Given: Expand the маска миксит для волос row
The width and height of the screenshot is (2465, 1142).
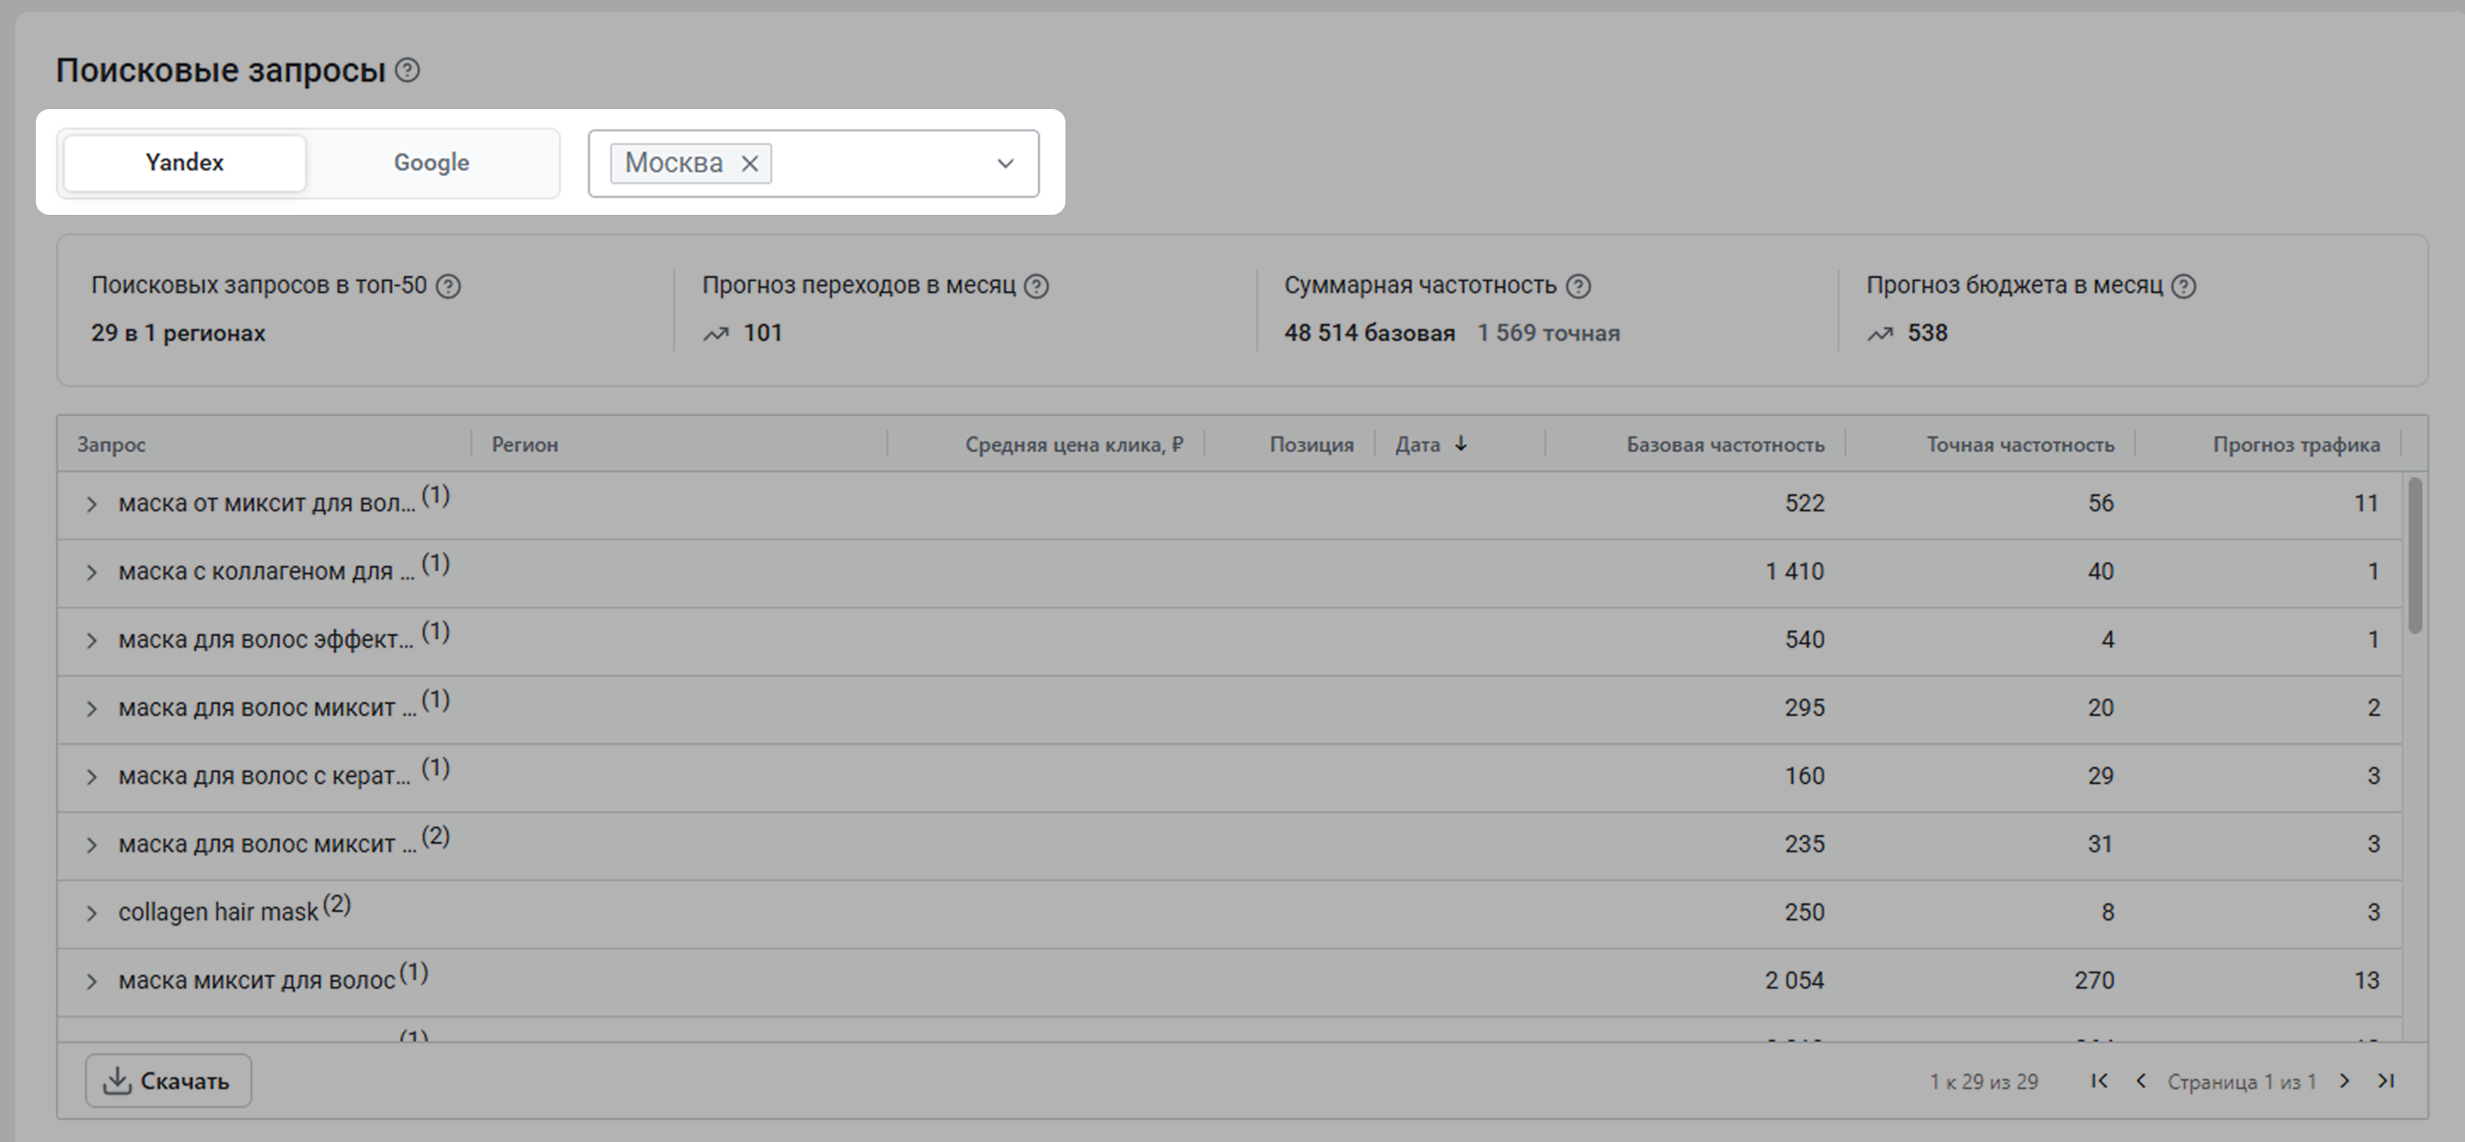Looking at the screenshot, I should (91, 981).
